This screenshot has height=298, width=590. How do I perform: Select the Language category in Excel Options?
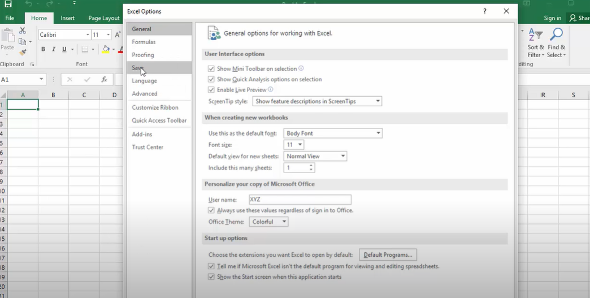pos(159,81)
